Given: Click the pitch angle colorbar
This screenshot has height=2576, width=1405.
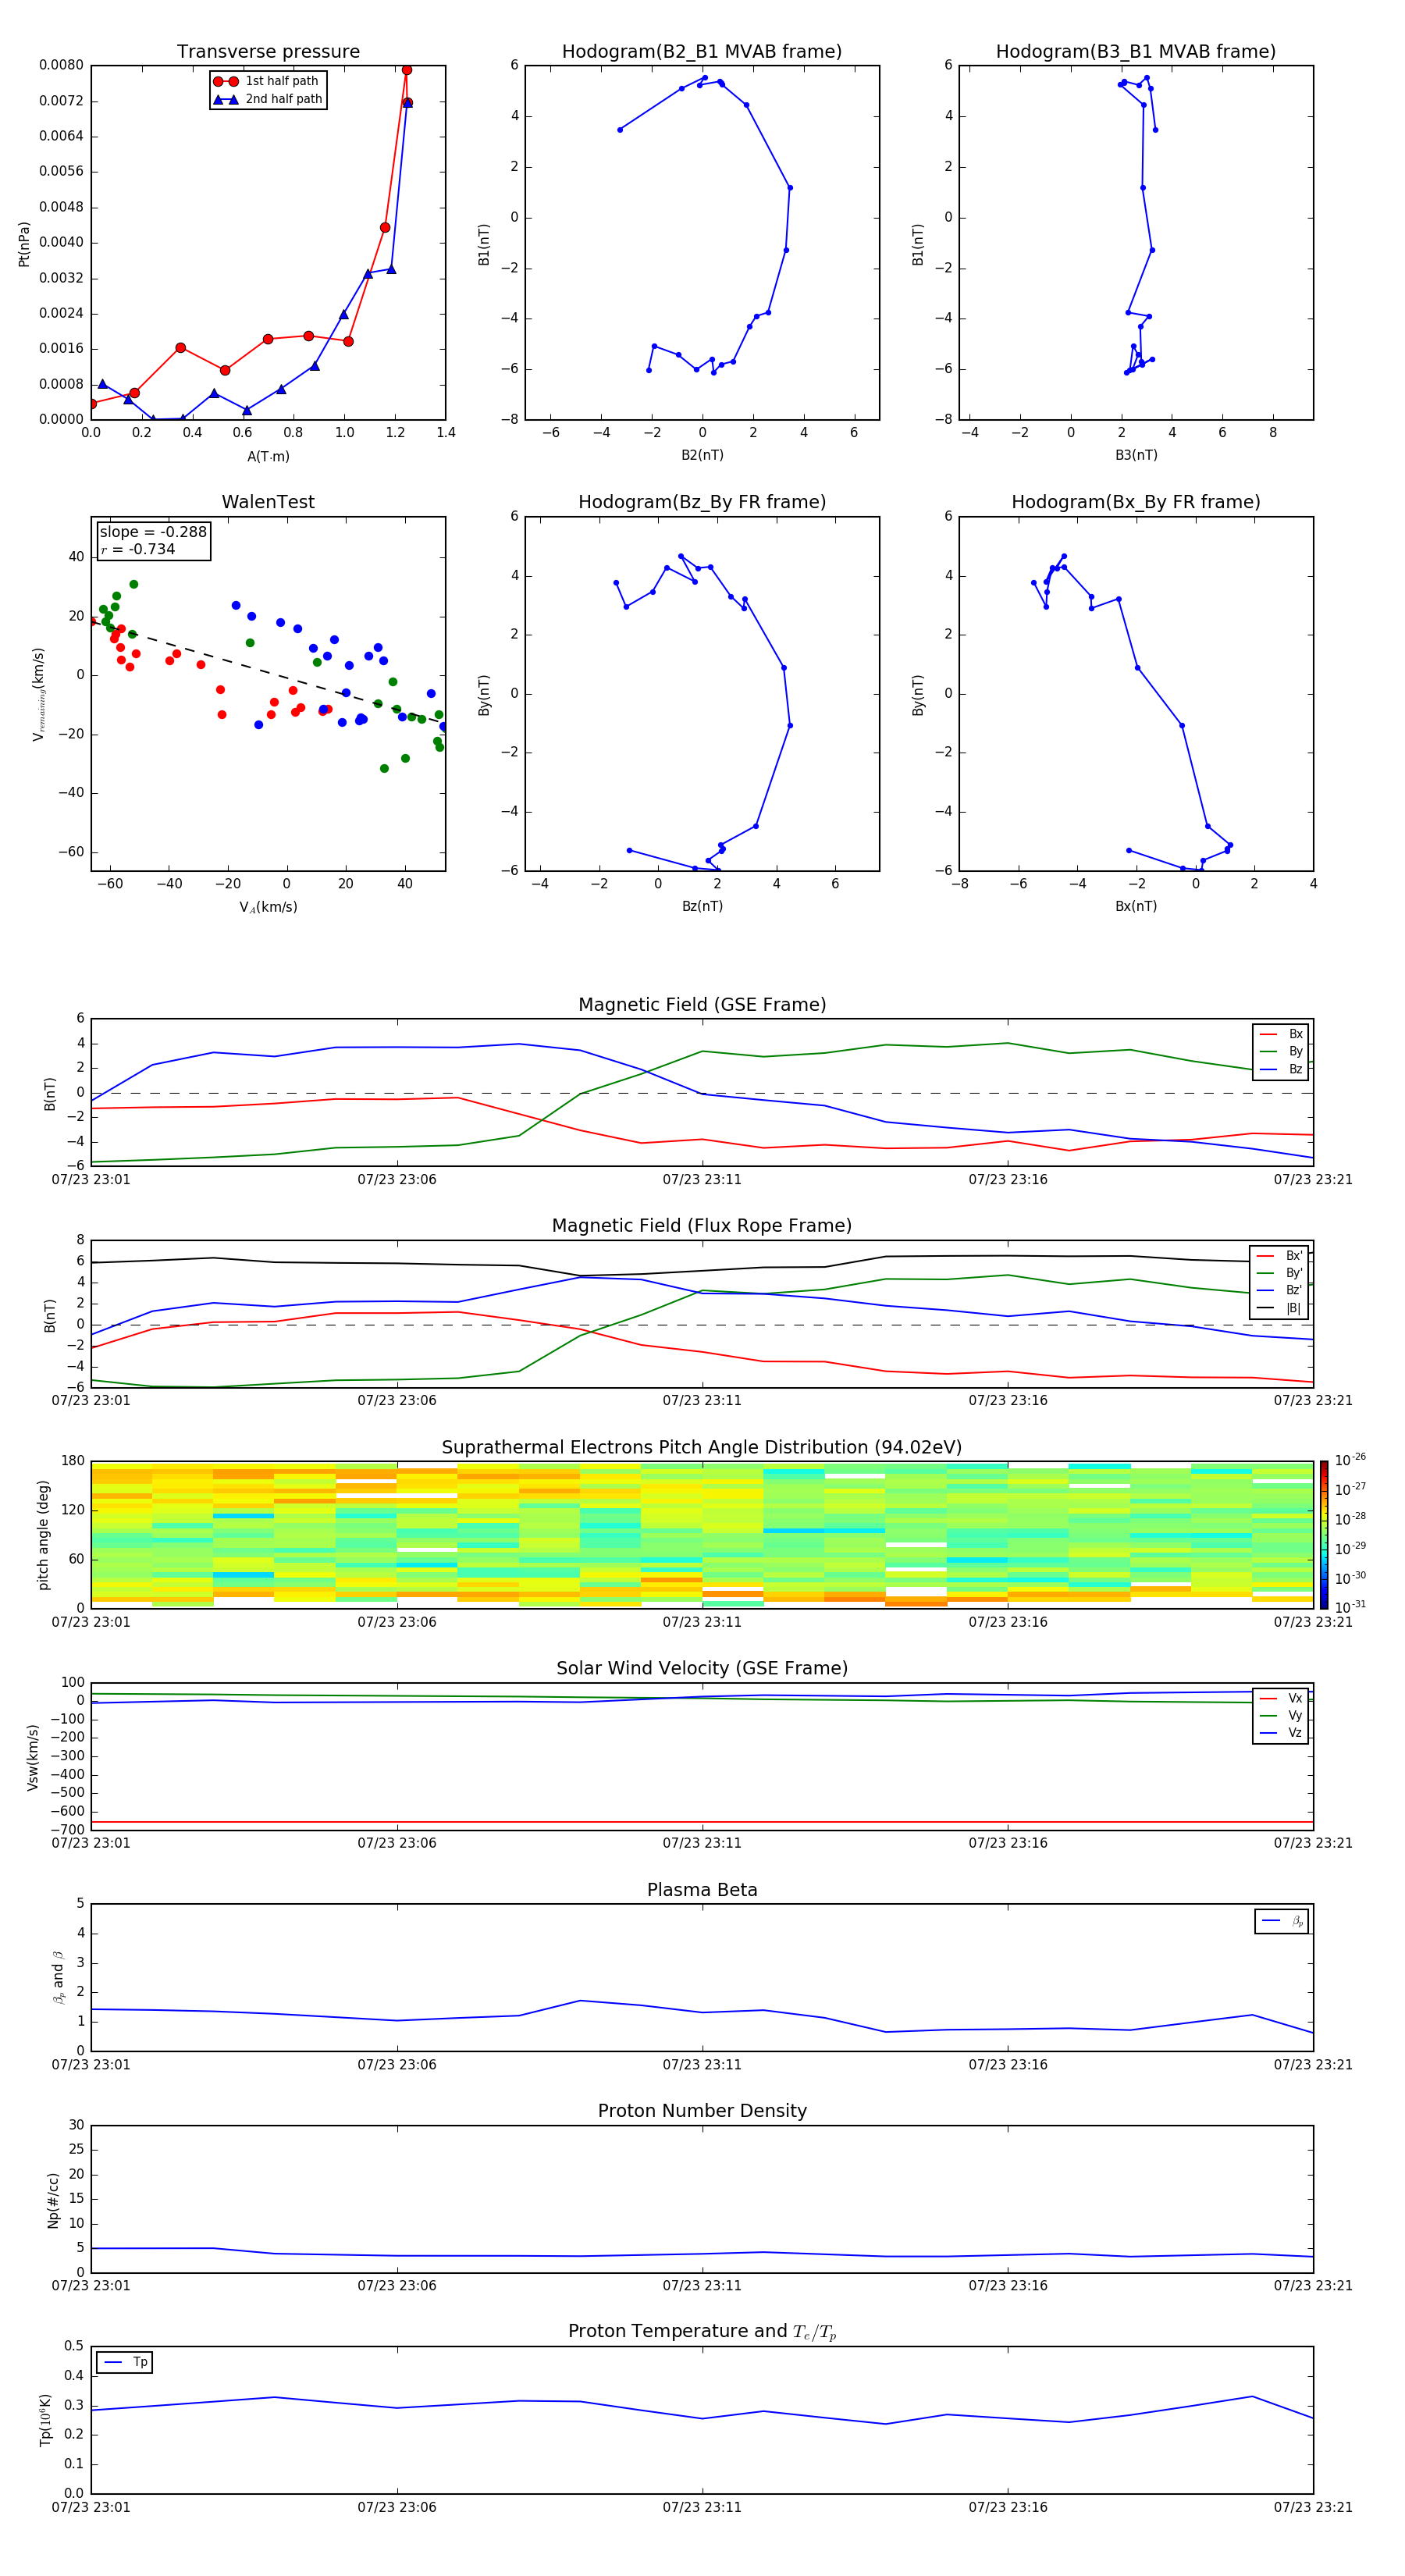Looking at the screenshot, I should coord(1324,1534).
